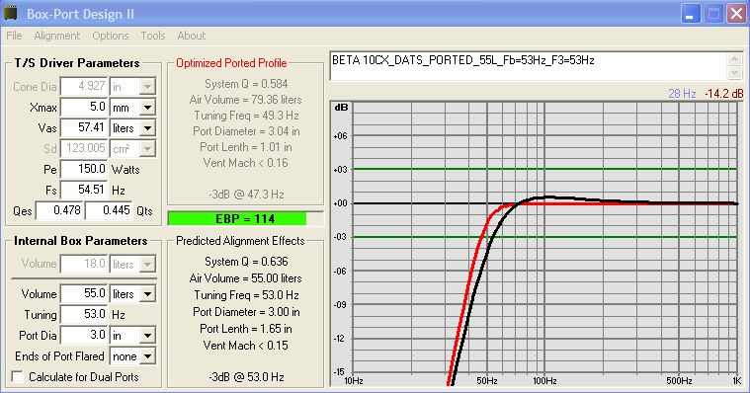The width and height of the screenshot is (750, 393).
Task: Open the Vas unit dropdown
Action: point(148,128)
